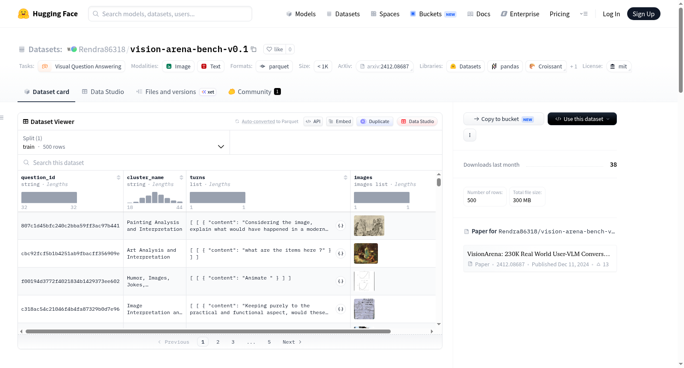Open the navigation overflow menu icon
This screenshot has height=368, width=684.
584,14
